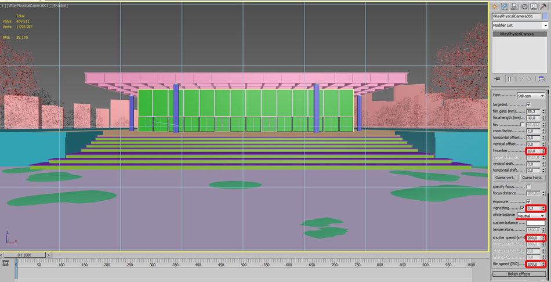Toggle the targeted checkbox
551x282 pixels.
528,104
